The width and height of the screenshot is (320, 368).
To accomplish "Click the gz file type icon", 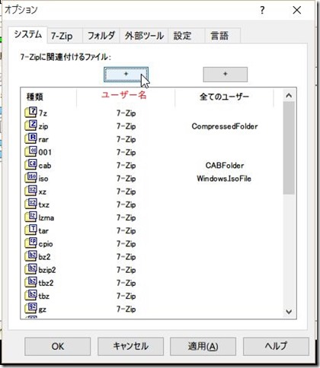I will [x=31, y=309].
